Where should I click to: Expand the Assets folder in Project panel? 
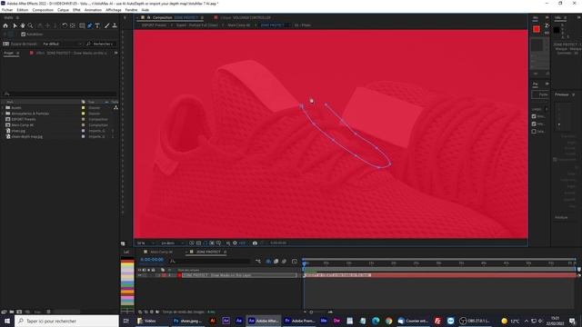[x=3, y=107]
